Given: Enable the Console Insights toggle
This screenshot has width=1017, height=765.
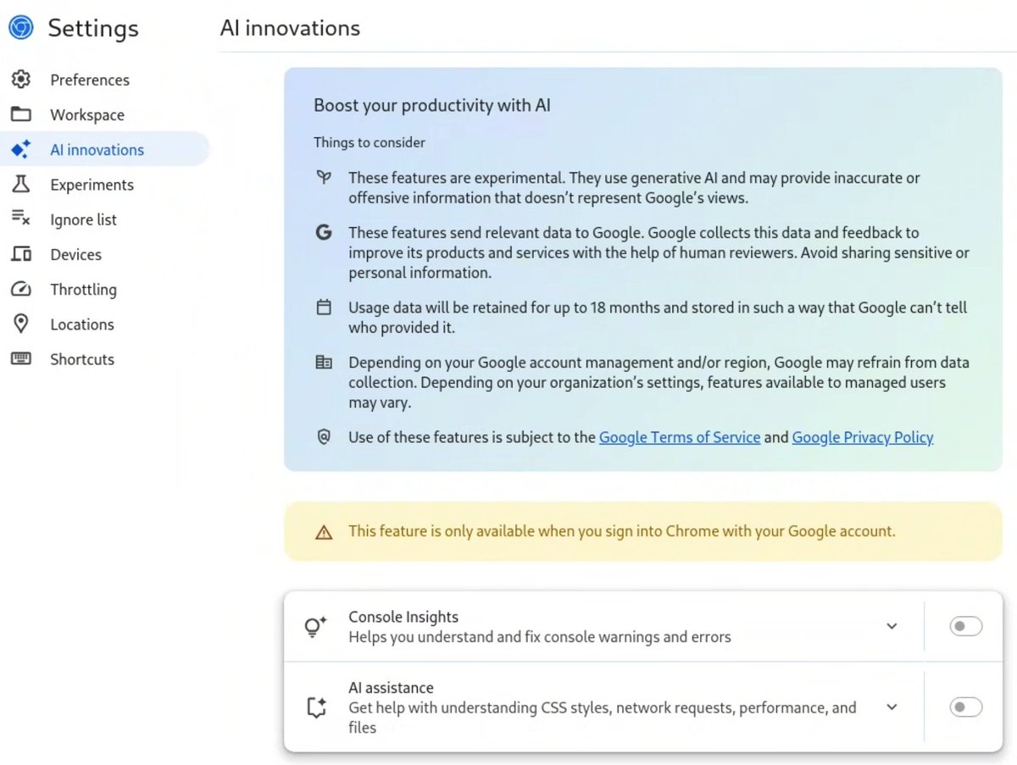Looking at the screenshot, I should coord(965,626).
